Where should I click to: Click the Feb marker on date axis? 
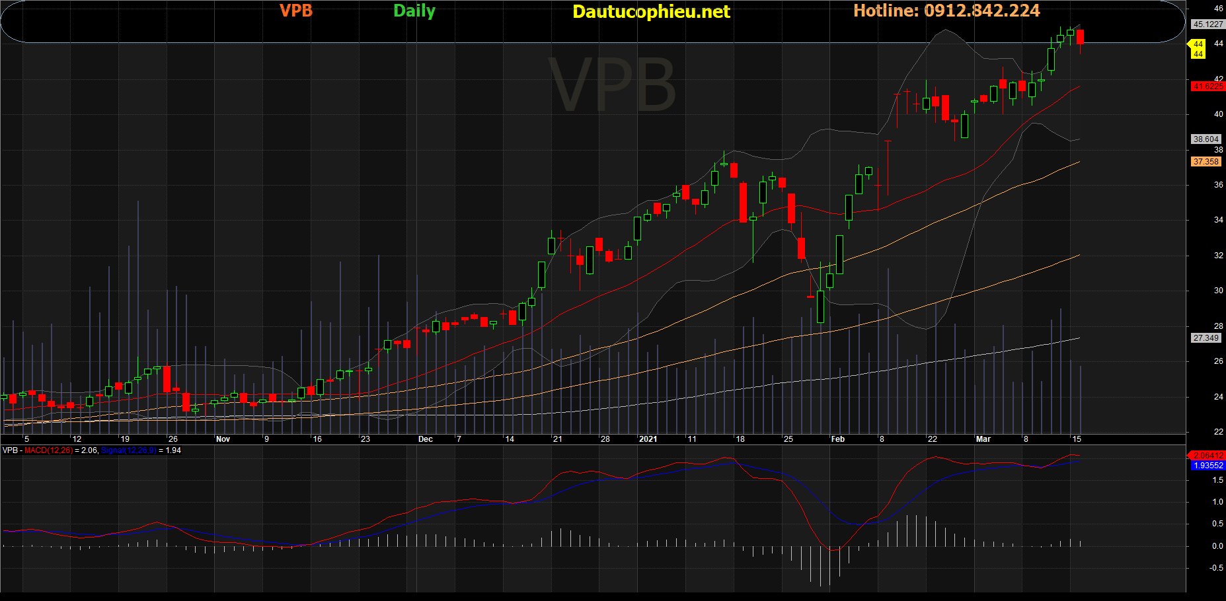click(838, 439)
